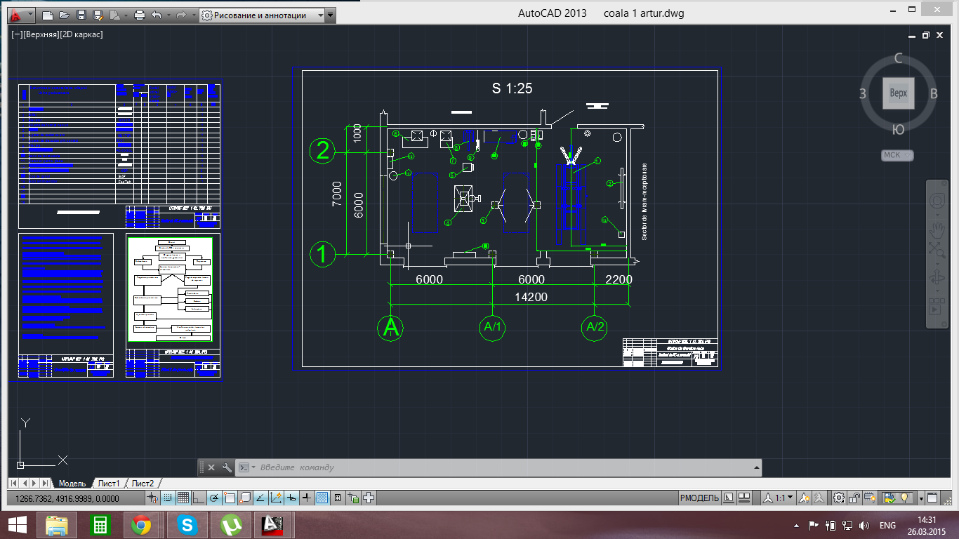Click the 'Ю' south direction on ViewCube compass
The height and width of the screenshot is (539, 959).
point(898,129)
